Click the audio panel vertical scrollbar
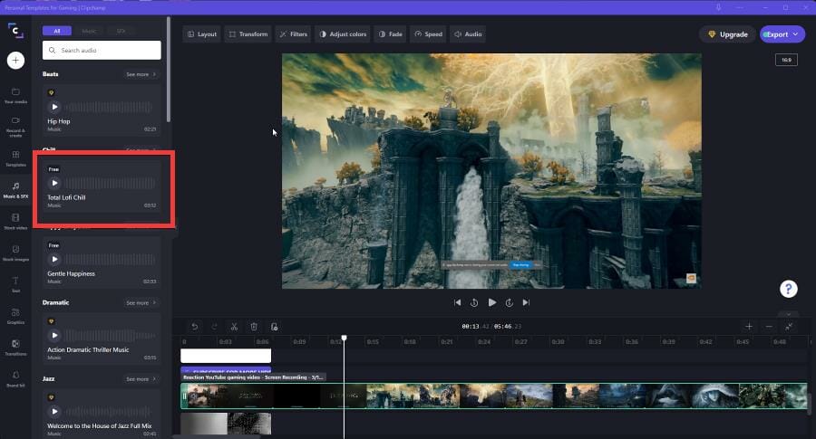 pos(168,70)
